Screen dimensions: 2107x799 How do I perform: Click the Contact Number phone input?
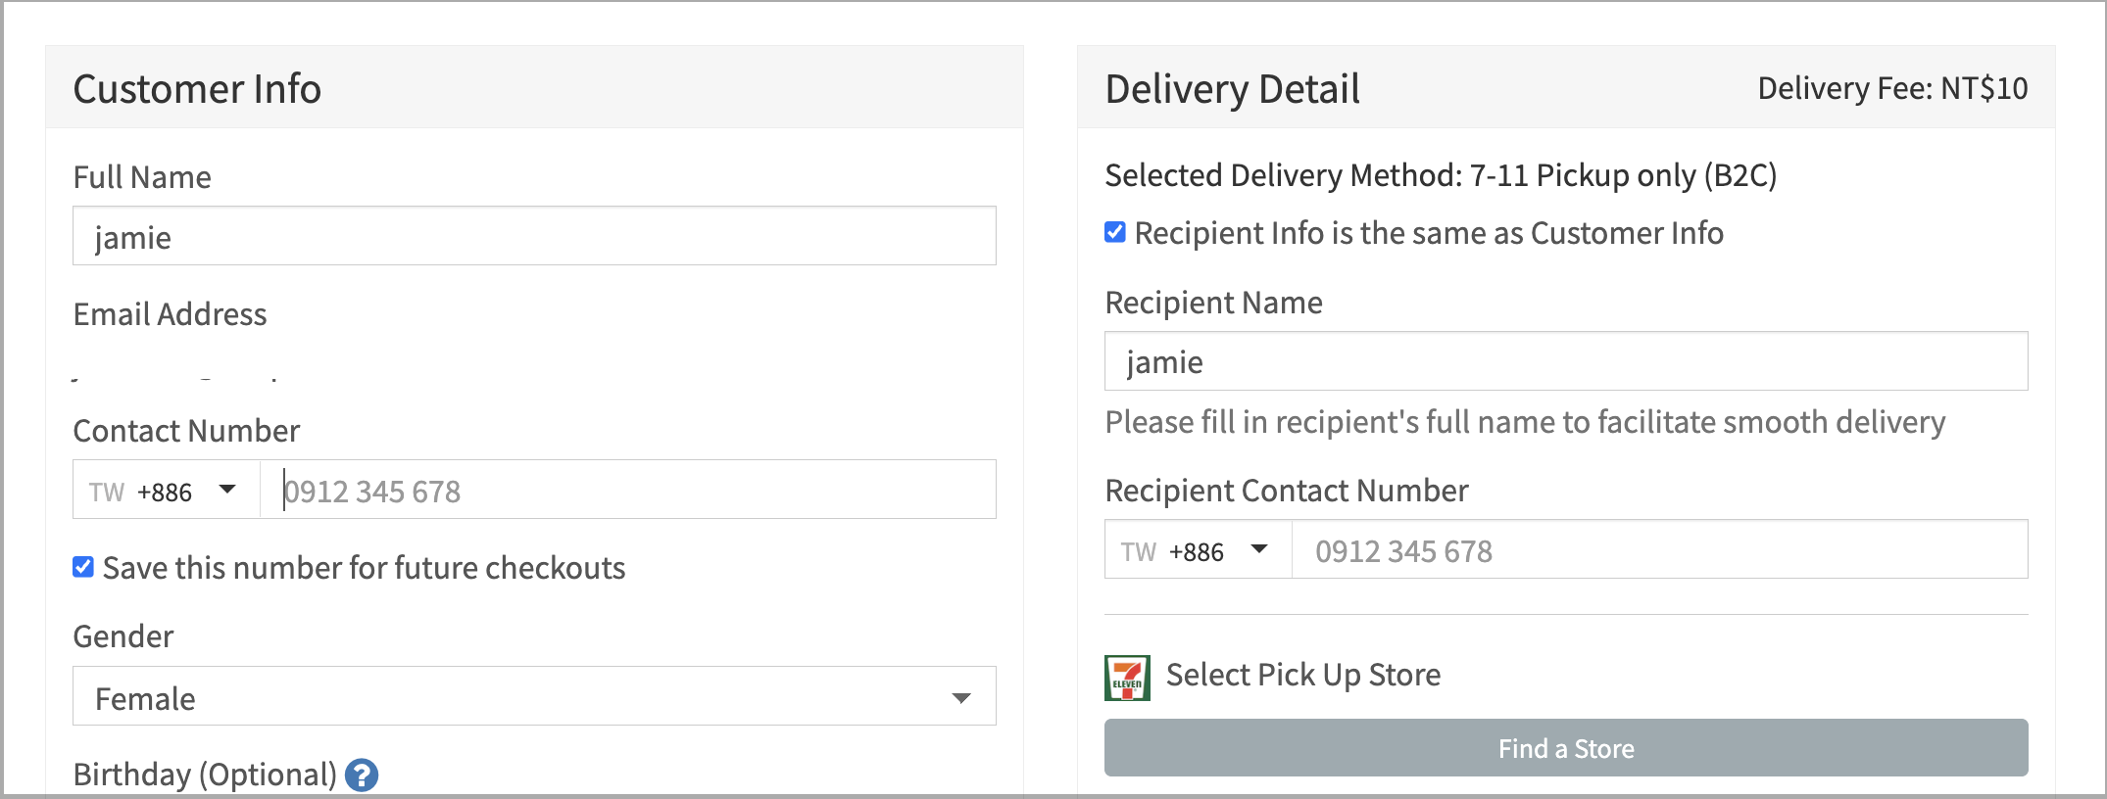[x=628, y=490]
